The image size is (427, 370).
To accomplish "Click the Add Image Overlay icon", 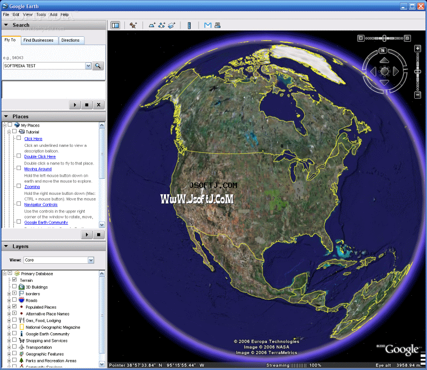I will (x=171, y=25).
